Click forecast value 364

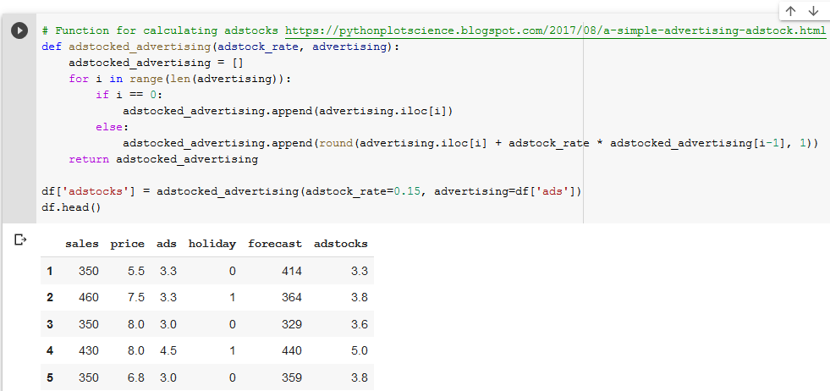pyautogui.click(x=292, y=298)
